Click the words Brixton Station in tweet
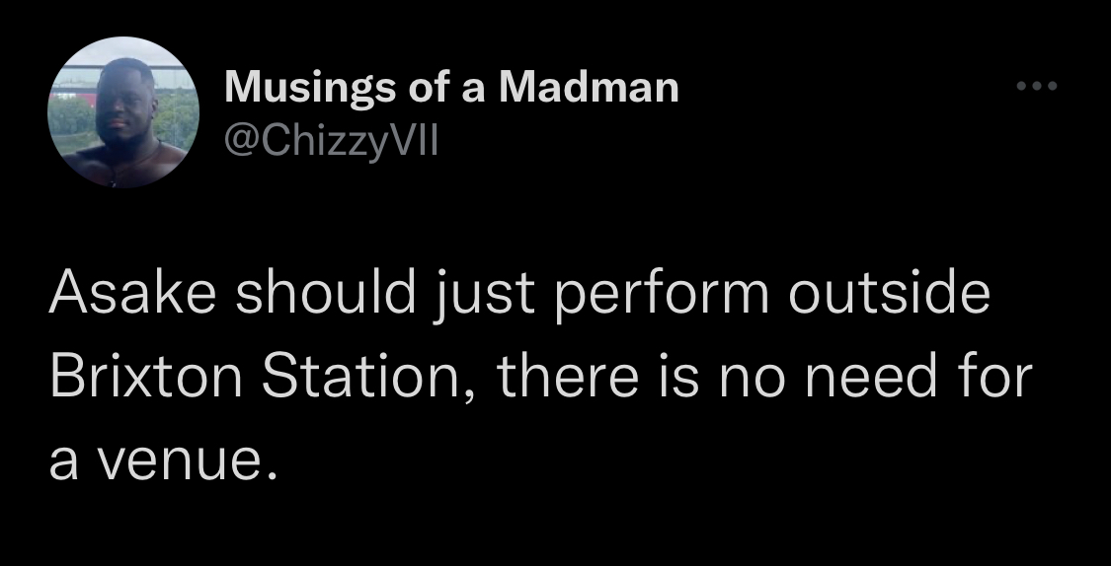1111x566 pixels. [x=255, y=377]
